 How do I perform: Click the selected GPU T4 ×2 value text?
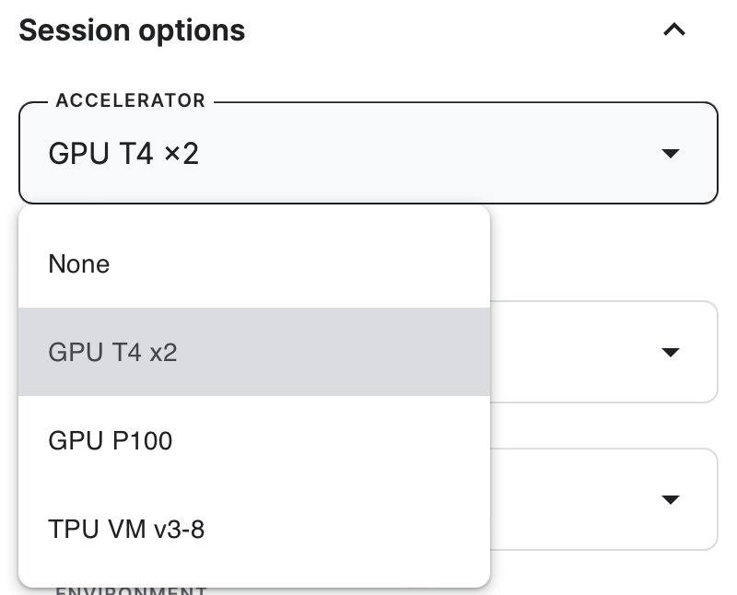click(x=123, y=153)
